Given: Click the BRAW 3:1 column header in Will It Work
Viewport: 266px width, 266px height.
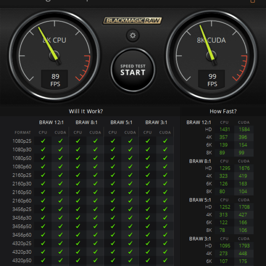Looking at the screenshot, I should tap(156, 122).
